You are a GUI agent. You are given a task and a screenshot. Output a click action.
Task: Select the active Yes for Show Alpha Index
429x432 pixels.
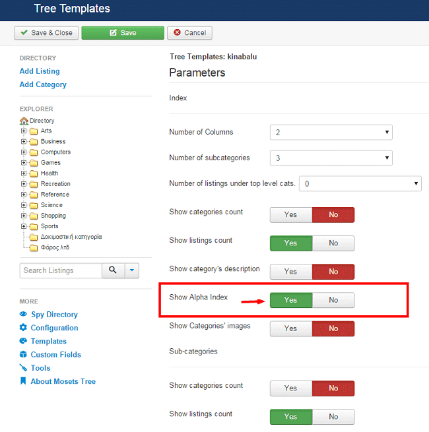click(291, 300)
